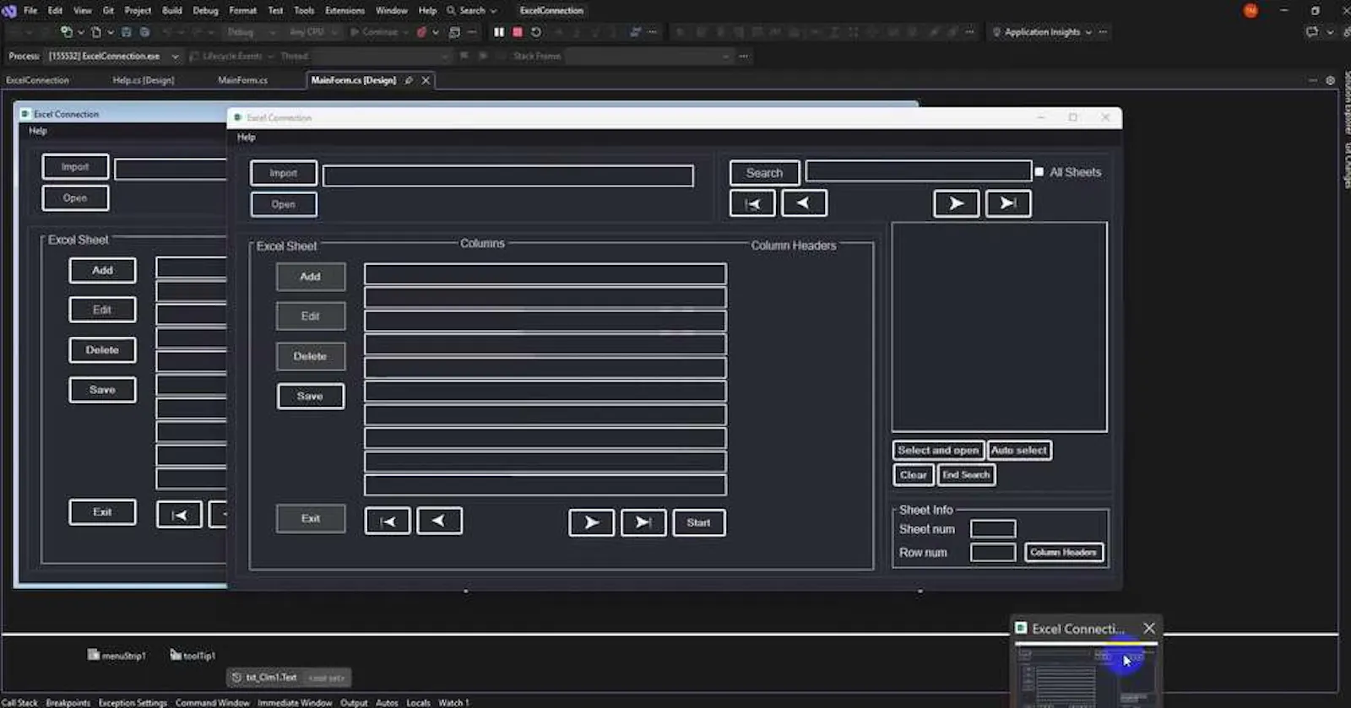
Task: Click first-record arrow in background Excel Connection window
Action: click(x=179, y=515)
